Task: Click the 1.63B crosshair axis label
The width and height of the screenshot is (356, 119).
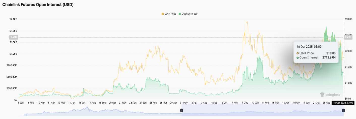Action: (x=13, y=37)
